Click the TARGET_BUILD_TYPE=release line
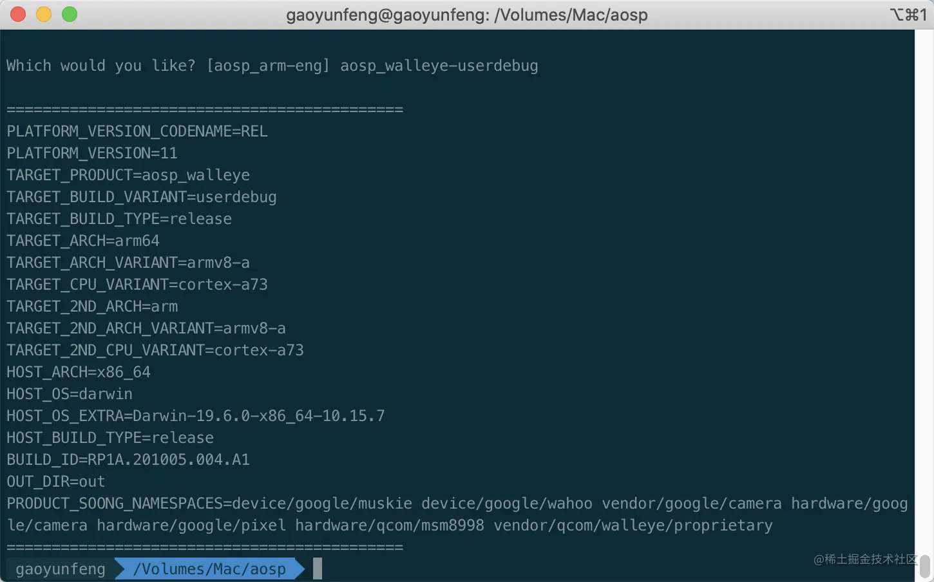 [x=119, y=219]
